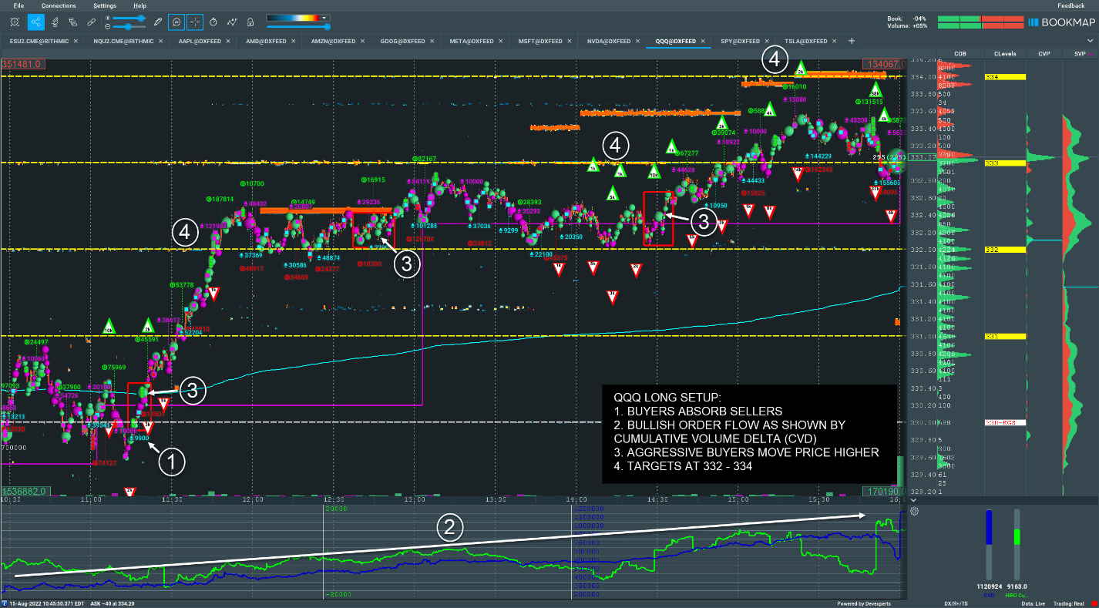Image resolution: width=1099 pixels, height=608 pixels.
Task: Toggle the highlighted share-nodes toolbar icon
Action: 35,22
